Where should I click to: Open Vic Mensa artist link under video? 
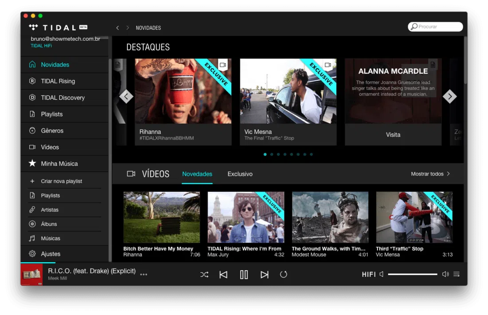point(387,255)
